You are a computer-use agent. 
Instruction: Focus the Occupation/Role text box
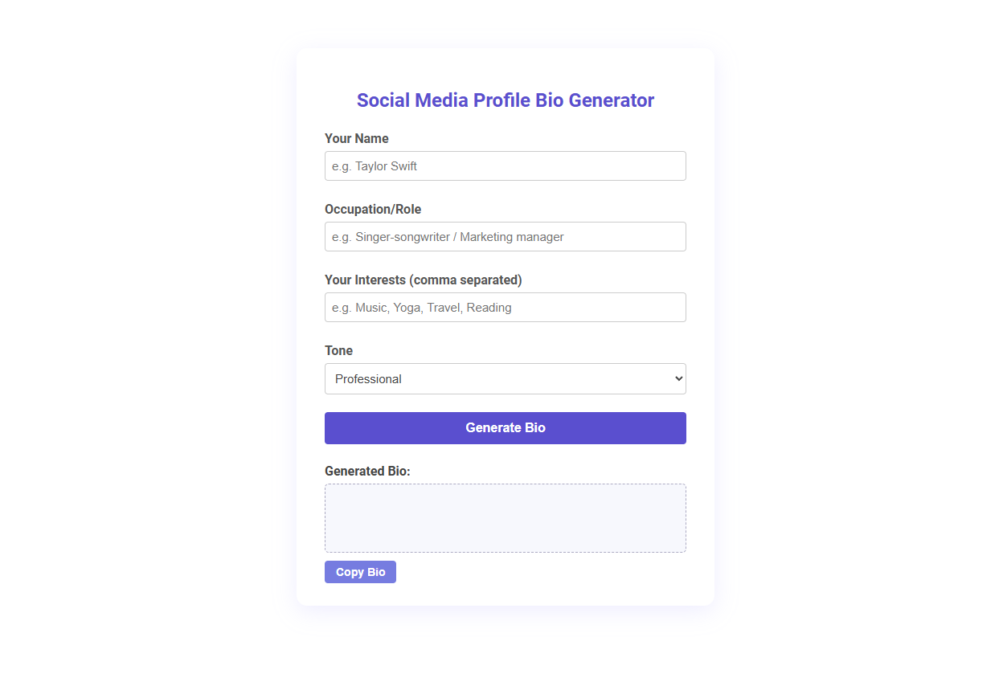(505, 236)
